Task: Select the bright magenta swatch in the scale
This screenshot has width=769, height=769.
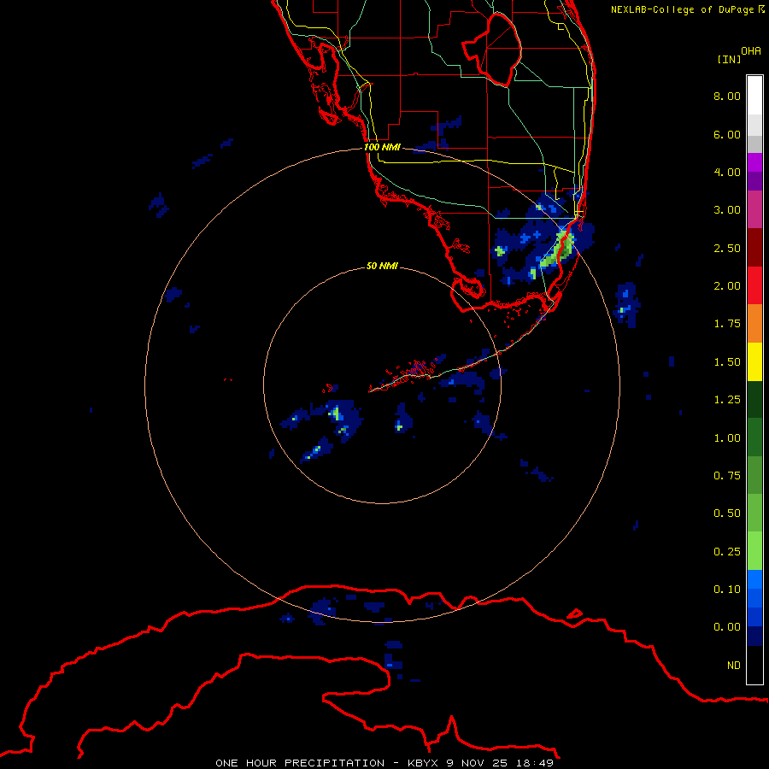Action: 754,163
